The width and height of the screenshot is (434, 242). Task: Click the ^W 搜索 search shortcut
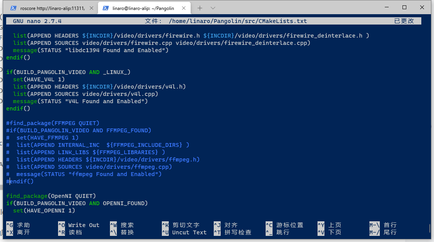pyautogui.click(x=122, y=225)
